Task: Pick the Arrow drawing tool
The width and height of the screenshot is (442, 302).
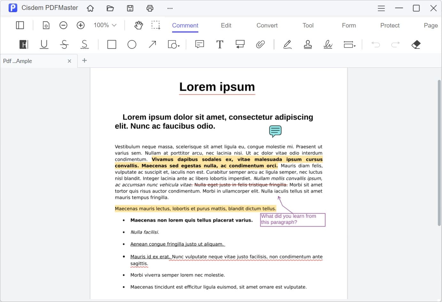Action: pos(152,44)
